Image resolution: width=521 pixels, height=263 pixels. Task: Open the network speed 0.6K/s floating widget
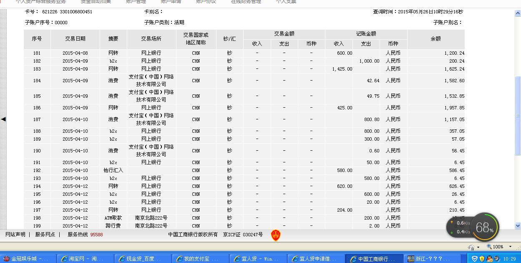[x=459, y=227]
